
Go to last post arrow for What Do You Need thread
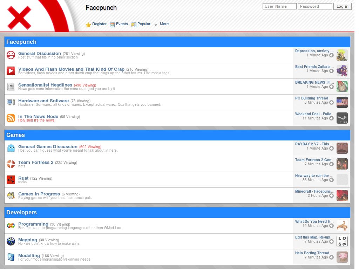click(x=331, y=226)
